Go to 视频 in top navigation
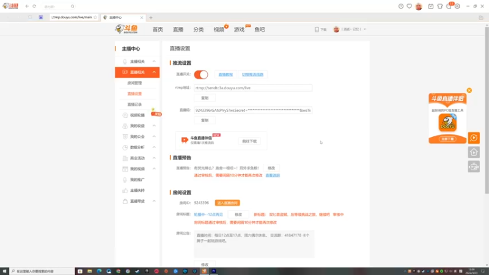The image size is (489, 275). pyautogui.click(x=219, y=29)
